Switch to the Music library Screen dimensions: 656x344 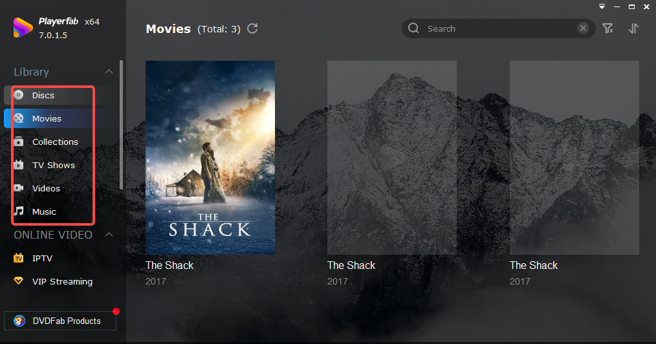(x=44, y=211)
